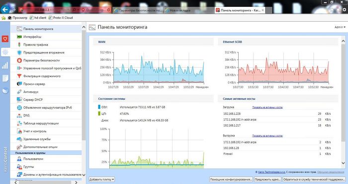348x184 pixels.
Task: Open the Add Tile dropdown button
Action: point(101,180)
